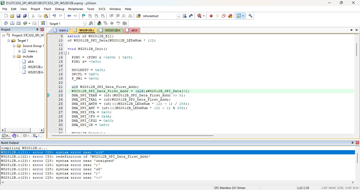Click the Build Output vertical scrollbar
360x190 pixels.
pos(357,158)
